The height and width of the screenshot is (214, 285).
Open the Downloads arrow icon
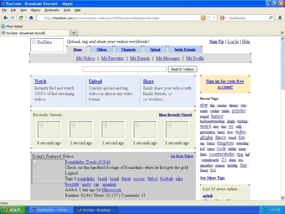[x=280, y=18]
